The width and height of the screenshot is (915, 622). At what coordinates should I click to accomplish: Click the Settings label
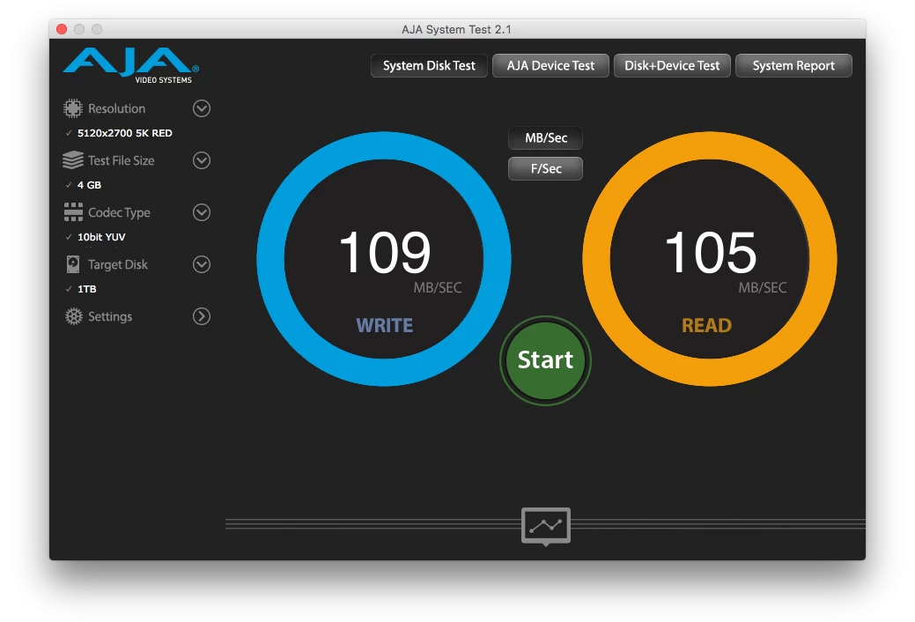110,316
